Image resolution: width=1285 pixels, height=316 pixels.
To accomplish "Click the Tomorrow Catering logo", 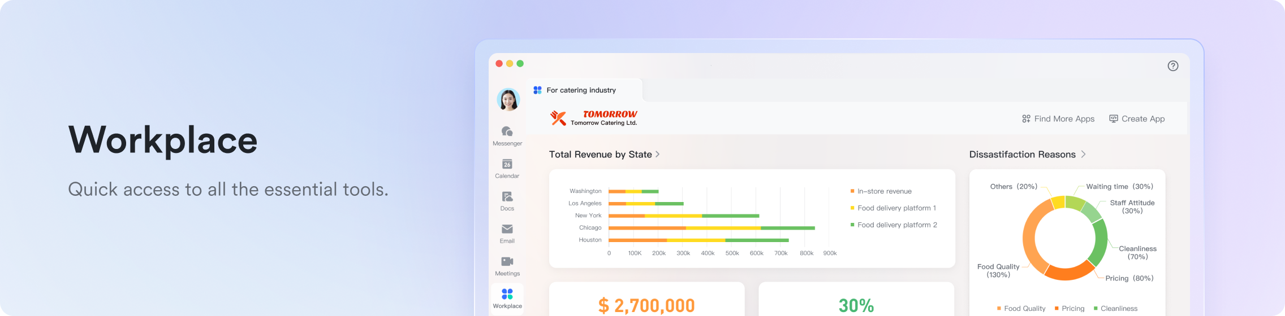I will pyautogui.click(x=593, y=118).
